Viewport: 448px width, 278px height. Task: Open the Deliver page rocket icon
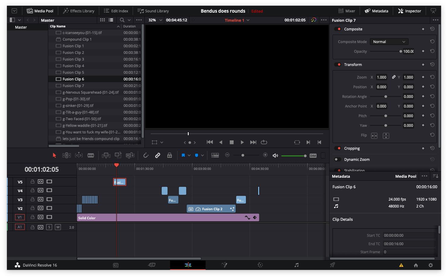pos(332,265)
